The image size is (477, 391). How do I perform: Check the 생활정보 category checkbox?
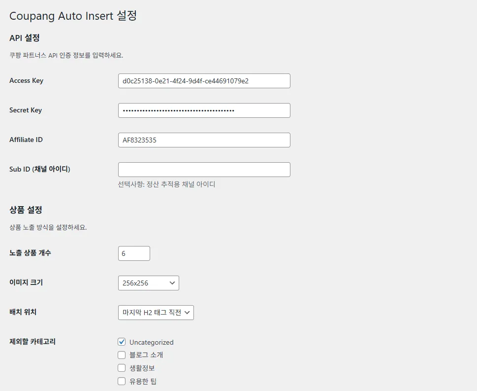pos(122,368)
